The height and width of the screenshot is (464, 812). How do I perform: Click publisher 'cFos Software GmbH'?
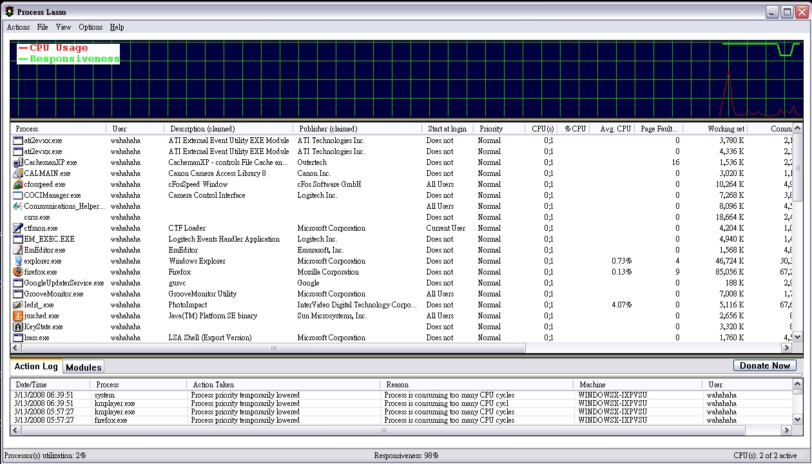pyautogui.click(x=329, y=184)
